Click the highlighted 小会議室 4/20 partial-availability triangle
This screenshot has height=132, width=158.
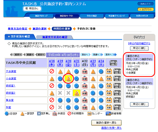(68, 79)
